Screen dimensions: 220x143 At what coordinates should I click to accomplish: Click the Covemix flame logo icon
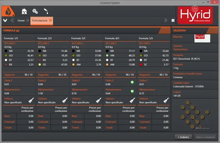8,11
